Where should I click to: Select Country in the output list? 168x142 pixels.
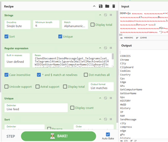[x=125, y=75]
